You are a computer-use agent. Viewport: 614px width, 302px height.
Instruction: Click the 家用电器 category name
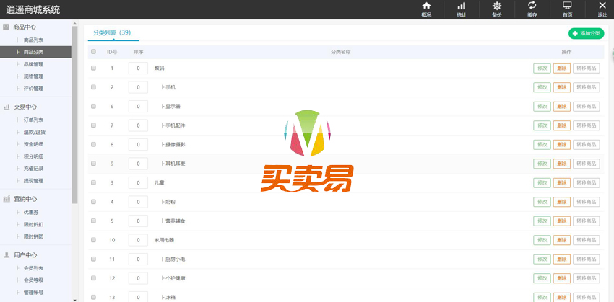tap(164, 240)
